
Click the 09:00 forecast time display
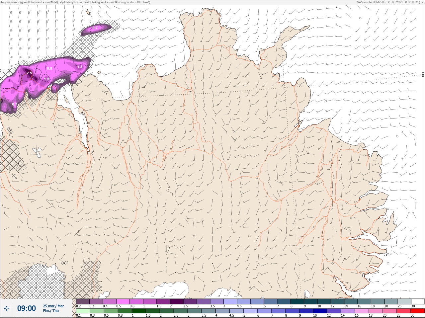27,308
